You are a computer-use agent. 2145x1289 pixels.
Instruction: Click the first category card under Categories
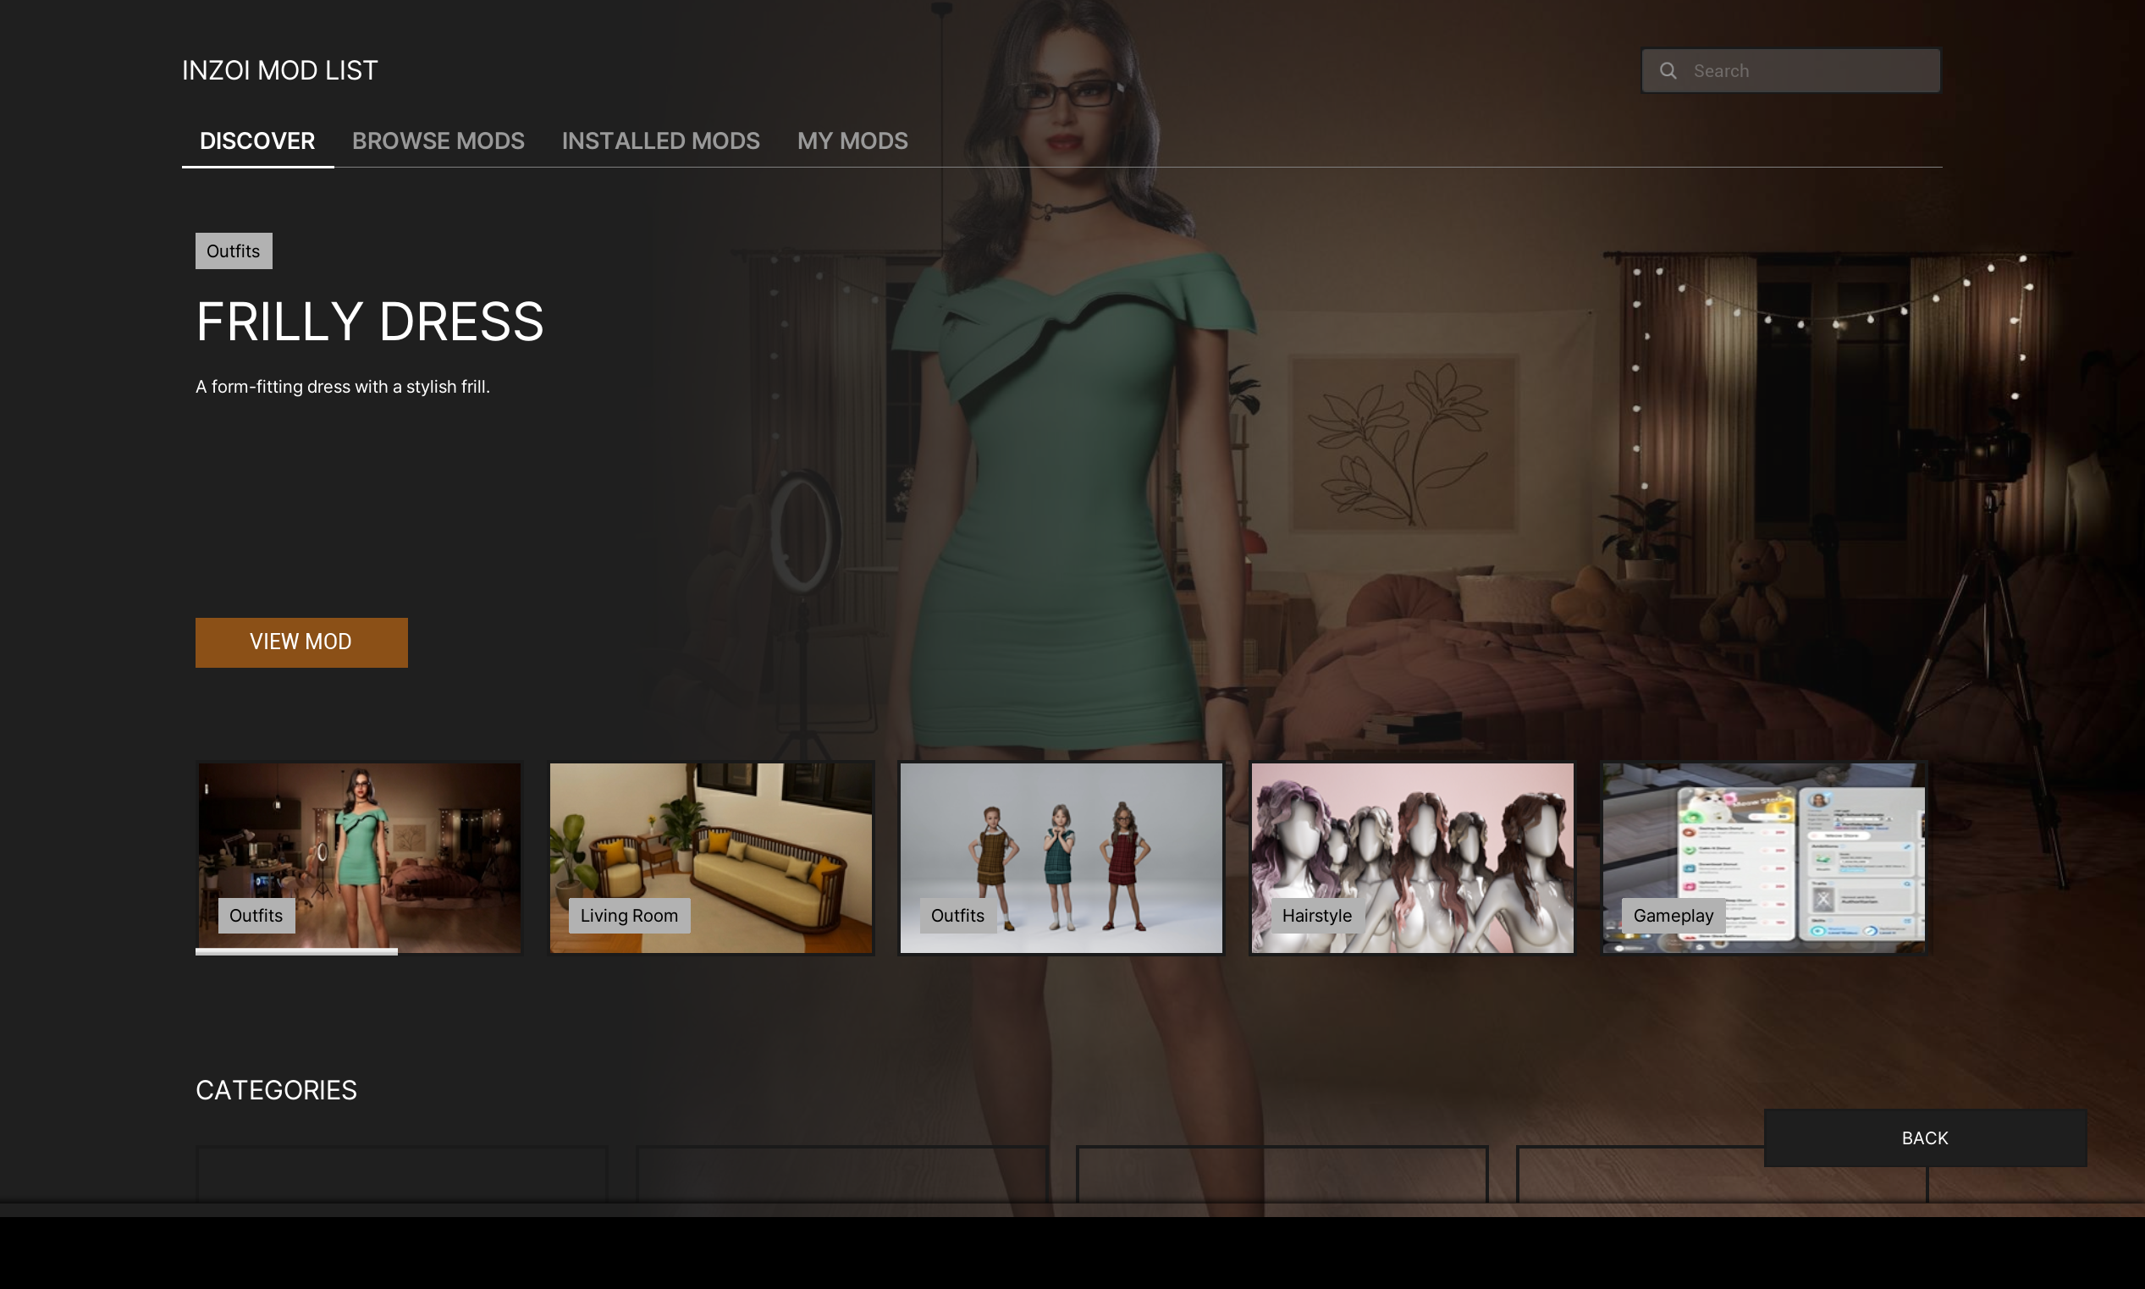pyautogui.click(x=400, y=1175)
